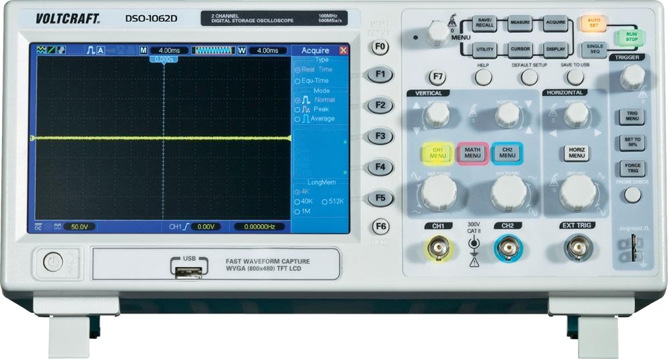This screenshot has width=668, height=359.
Task: Push the F7 button
Action: click(438, 77)
